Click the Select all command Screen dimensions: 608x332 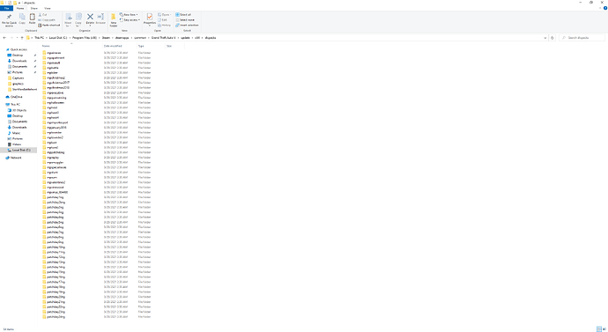point(183,15)
